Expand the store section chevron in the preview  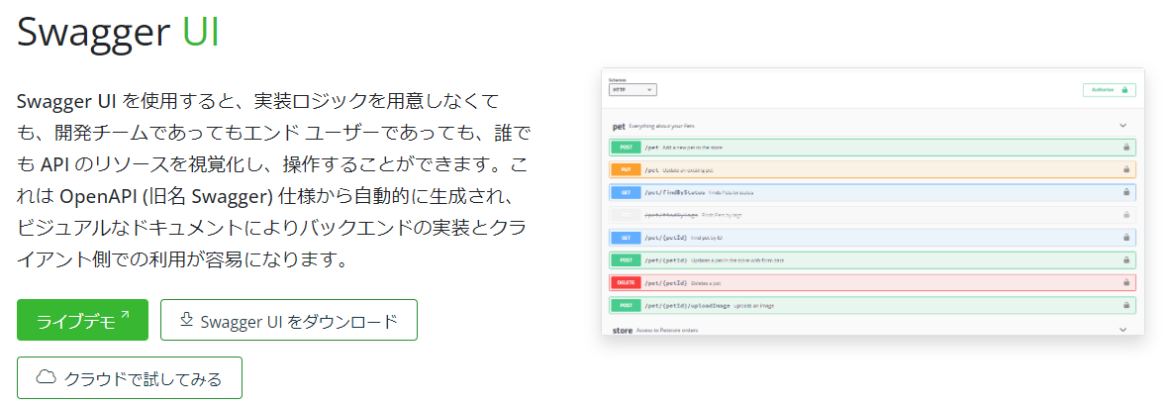point(1123,329)
